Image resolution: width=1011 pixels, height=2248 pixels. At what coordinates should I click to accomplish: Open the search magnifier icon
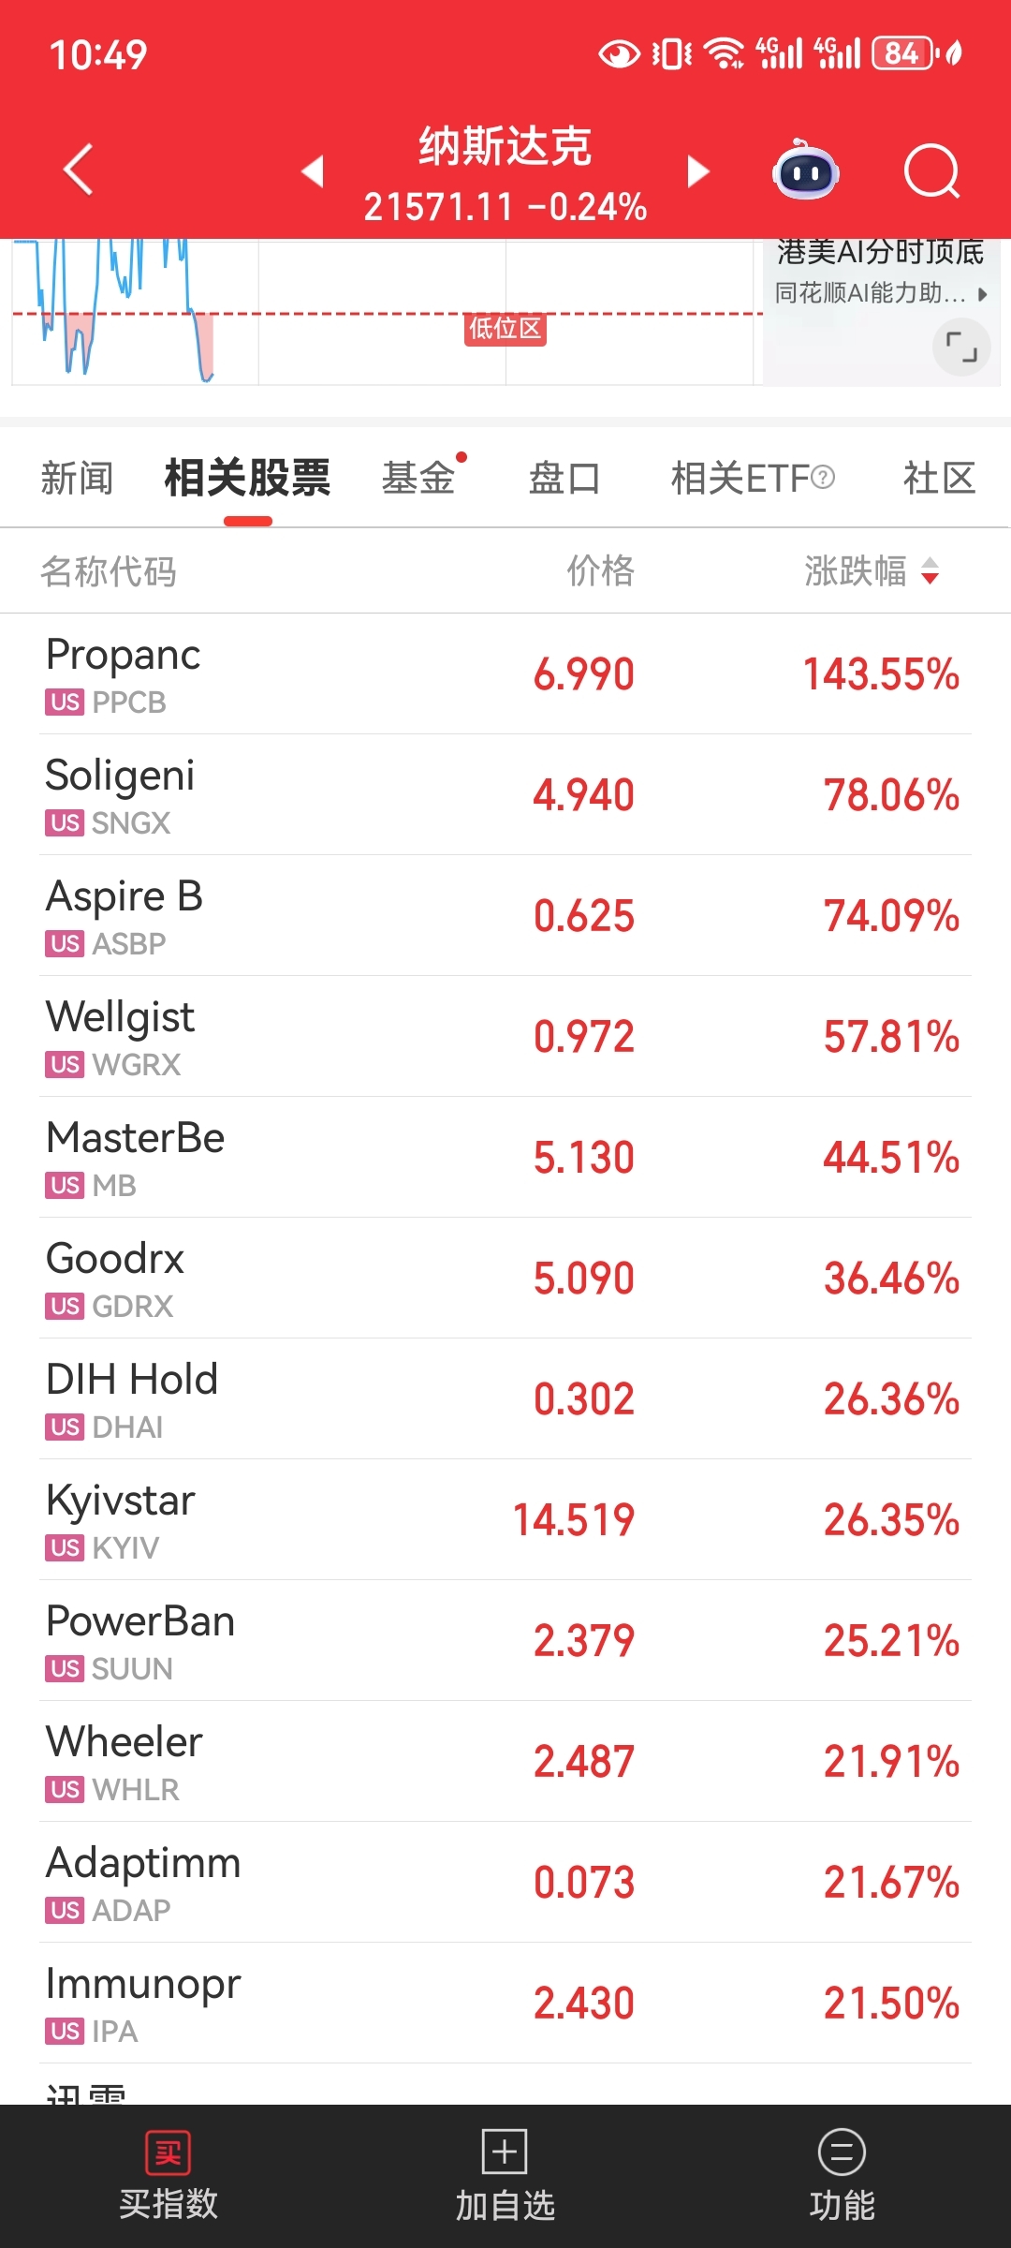point(932,171)
